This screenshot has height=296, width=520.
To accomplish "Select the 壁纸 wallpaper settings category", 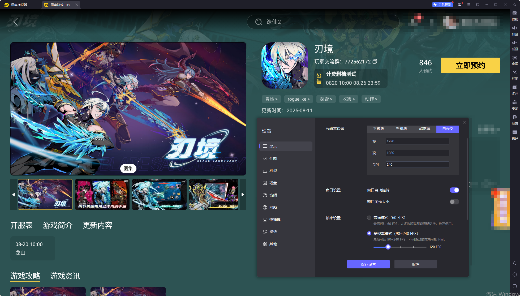I will (x=286, y=232).
